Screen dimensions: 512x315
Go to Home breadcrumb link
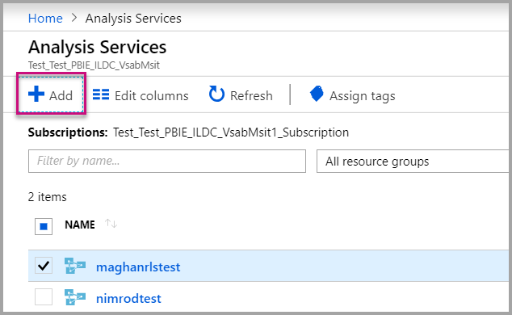pyautogui.click(x=45, y=19)
